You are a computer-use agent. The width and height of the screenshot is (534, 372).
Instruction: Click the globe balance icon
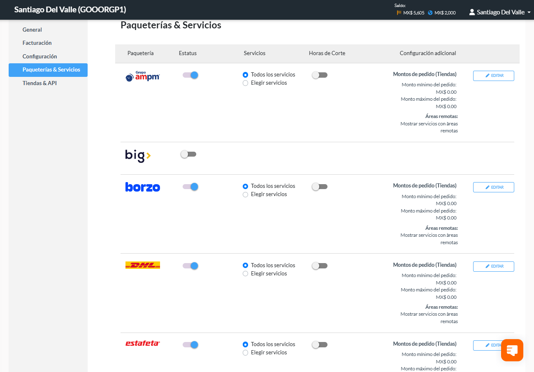pos(430,13)
